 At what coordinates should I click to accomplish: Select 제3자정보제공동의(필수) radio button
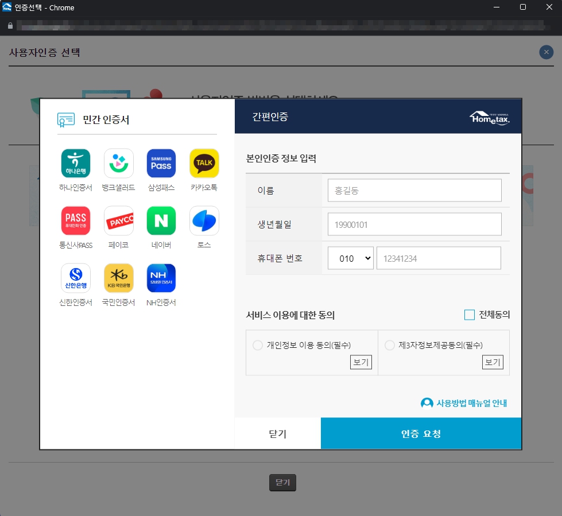[390, 345]
